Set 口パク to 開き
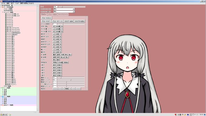 [x=58, y=60]
